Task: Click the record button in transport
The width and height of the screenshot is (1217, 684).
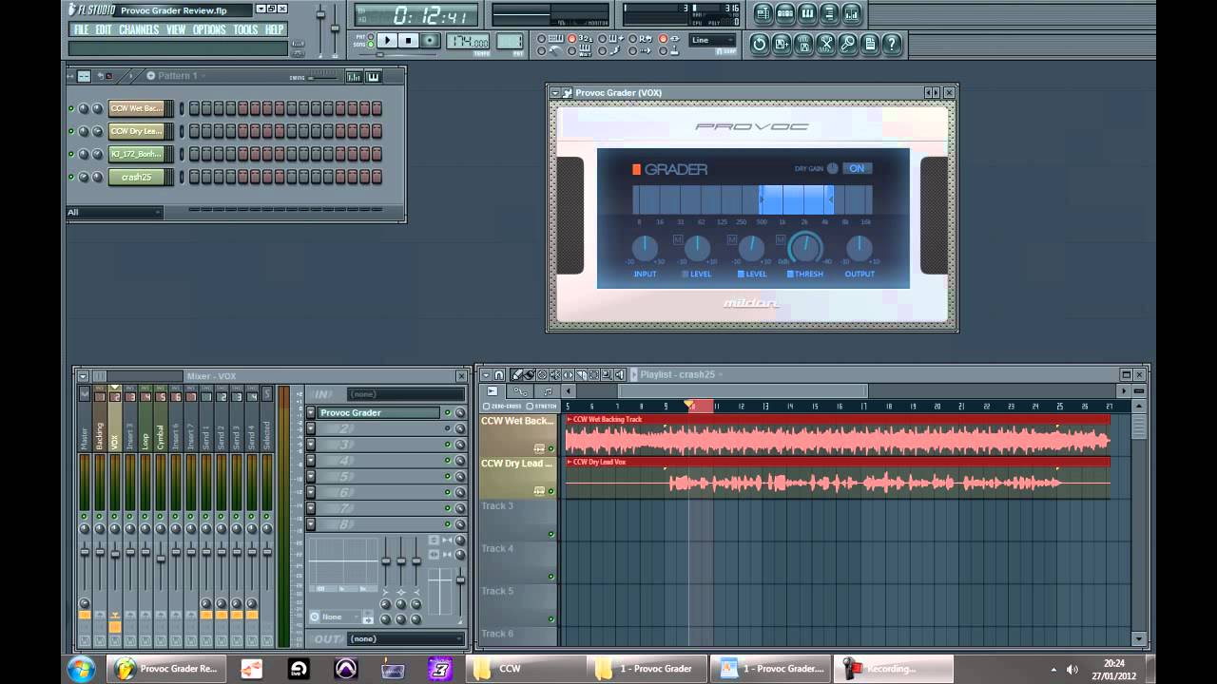Action: tap(431, 40)
